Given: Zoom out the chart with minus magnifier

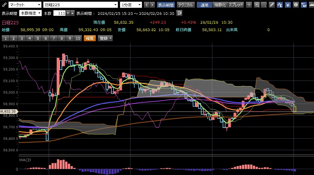Looking at the screenshot, I should (264, 5).
